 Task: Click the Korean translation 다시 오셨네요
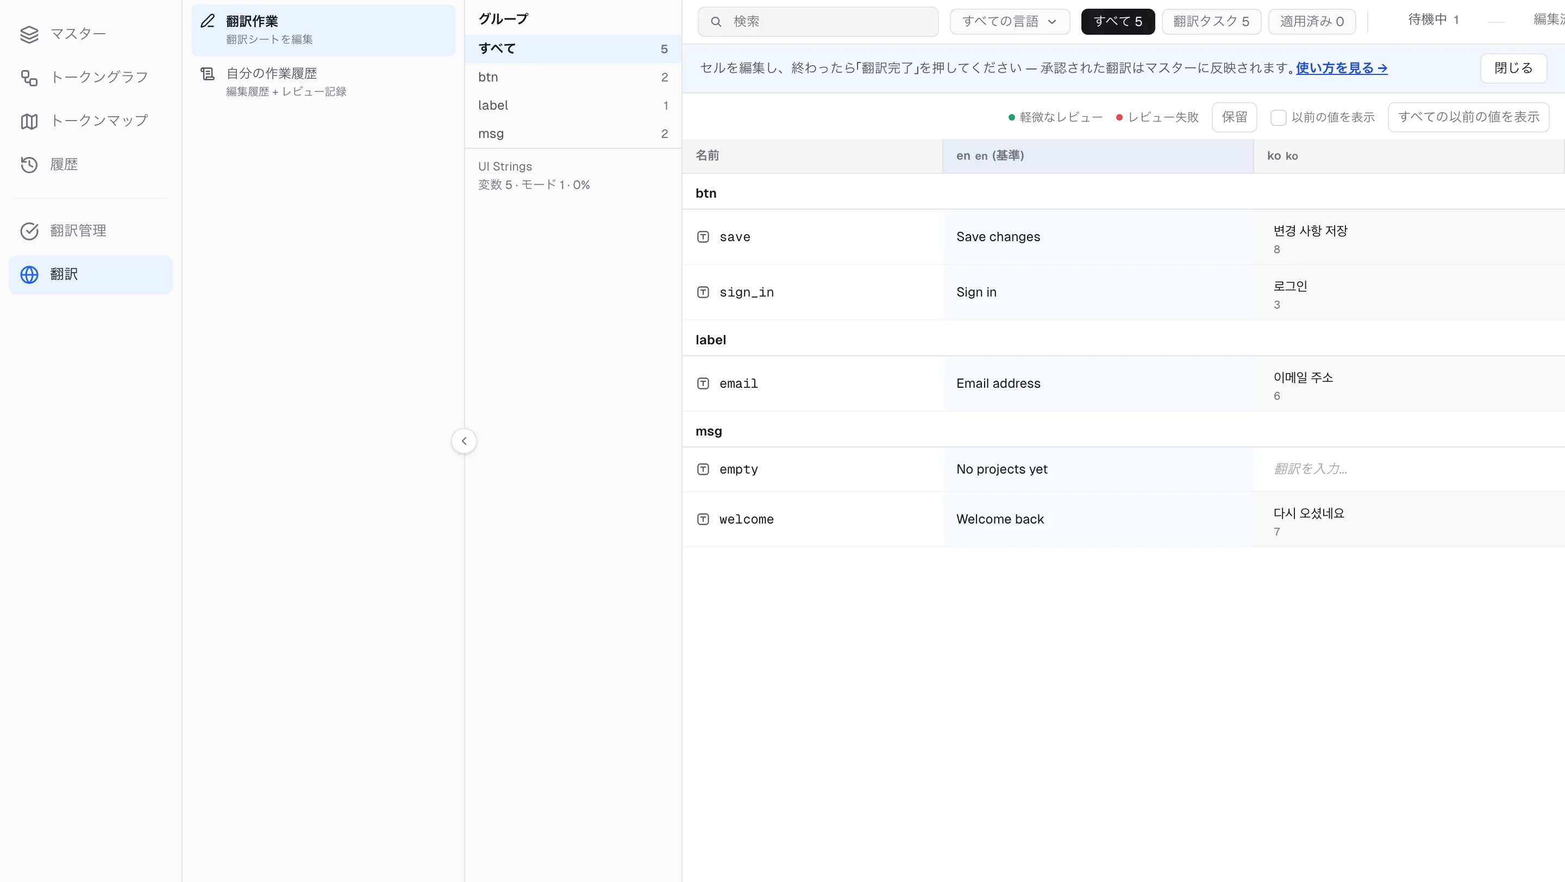click(x=1309, y=514)
